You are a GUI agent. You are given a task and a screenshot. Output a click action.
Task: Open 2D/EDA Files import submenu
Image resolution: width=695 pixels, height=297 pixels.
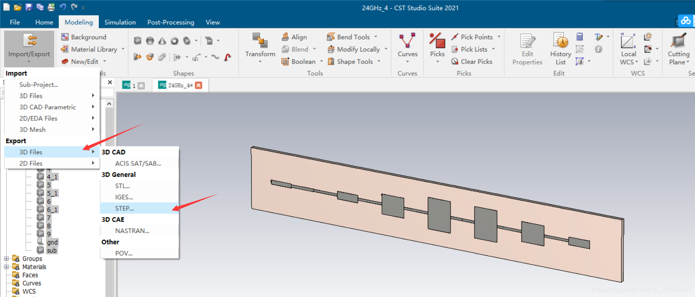click(x=52, y=118)
